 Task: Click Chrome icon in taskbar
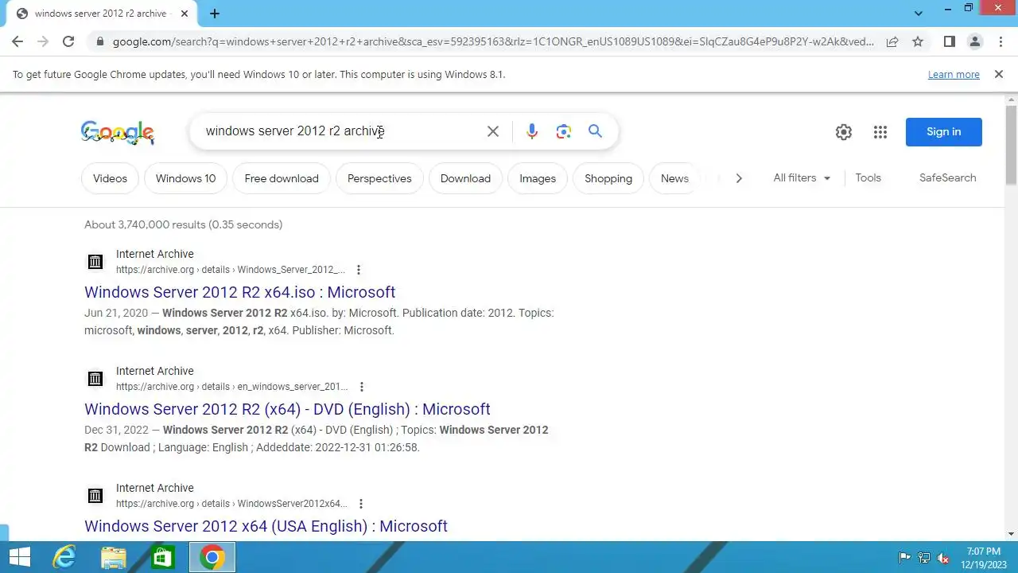212,557
